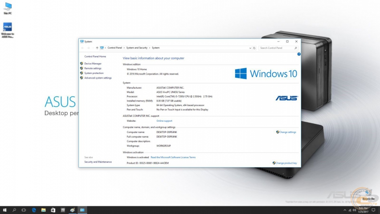Go to Control Panel Home
Viewport: 380px width, 214px height.
coord(95,57)
